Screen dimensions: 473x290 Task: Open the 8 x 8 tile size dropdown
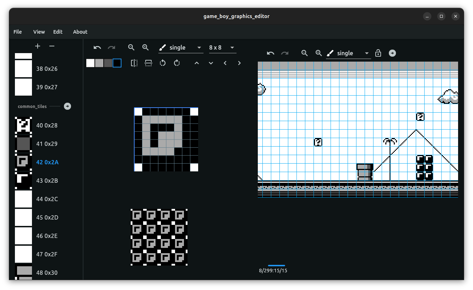pyautogui.click(x=222, y=47)
